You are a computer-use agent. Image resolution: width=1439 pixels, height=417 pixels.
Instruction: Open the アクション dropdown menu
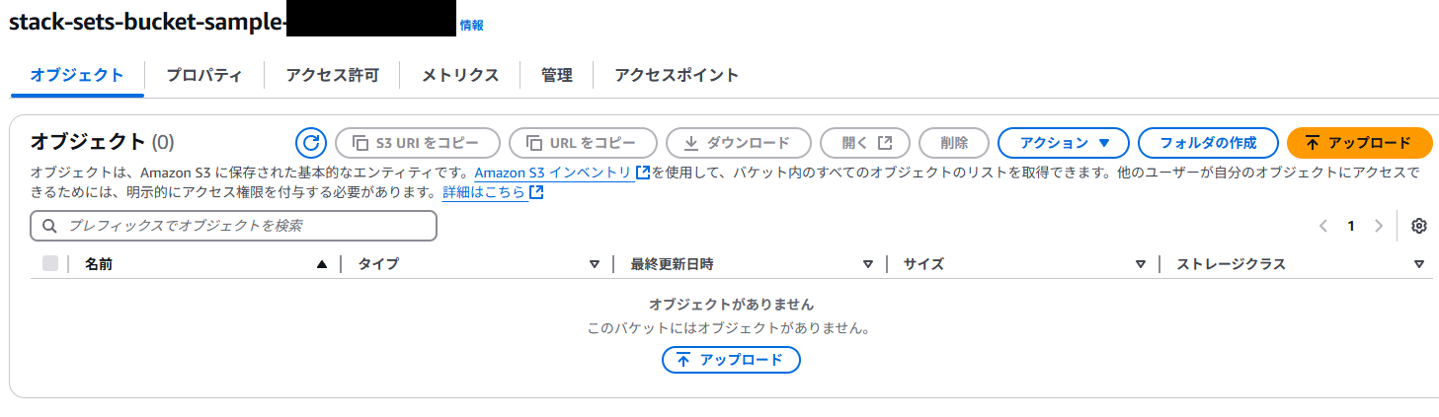(x=1064, y=143)
